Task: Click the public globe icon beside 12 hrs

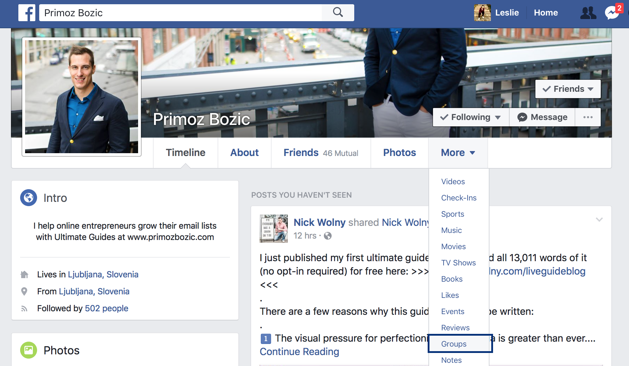Action: coord(328,236)
